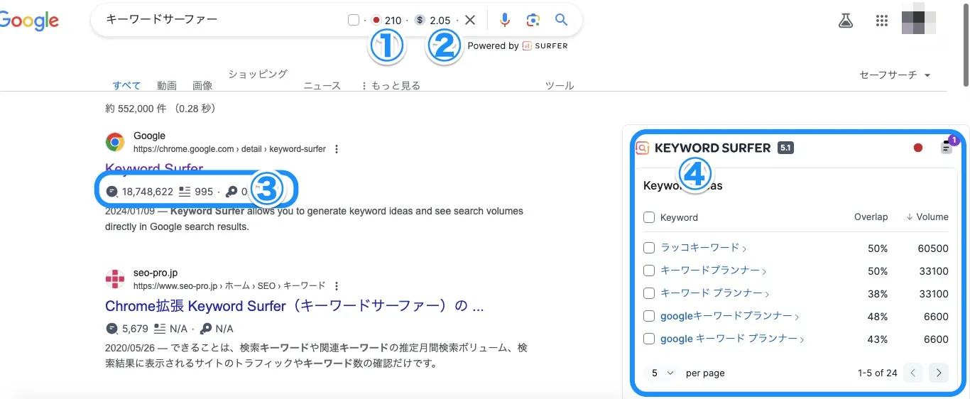Click the blue search magnifier icon
This screenshot has height=399, width=970.
(561, 20)
